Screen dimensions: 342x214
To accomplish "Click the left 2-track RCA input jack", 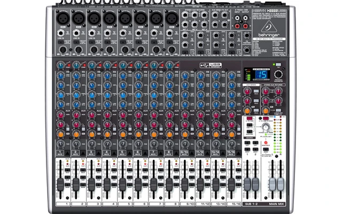I will [x=237, y=18].
